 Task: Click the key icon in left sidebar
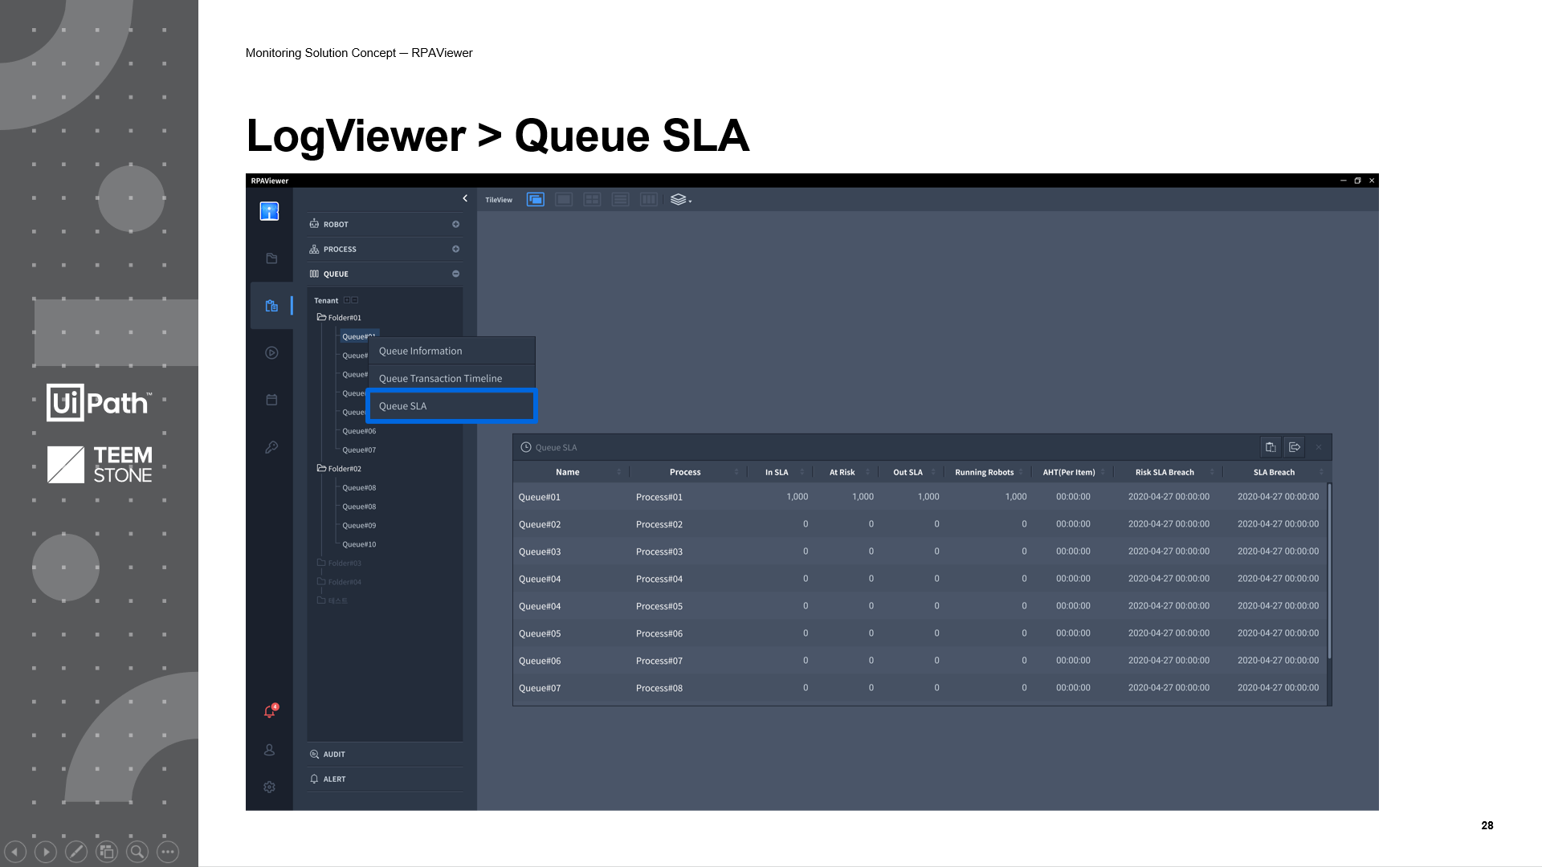pyautogui.click(x=271, y=447)
